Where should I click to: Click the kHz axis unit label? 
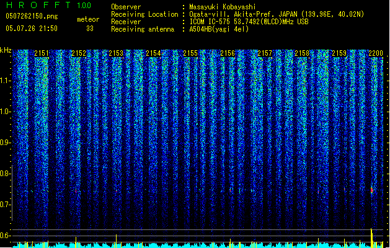[x=6, y=50]
